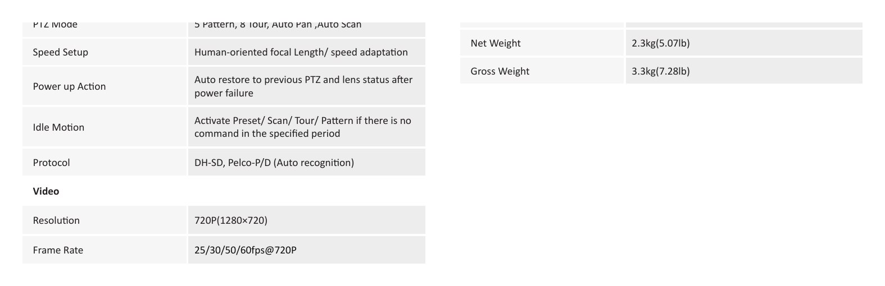
Task: Click the Video section heading
Action: point(46,191)
